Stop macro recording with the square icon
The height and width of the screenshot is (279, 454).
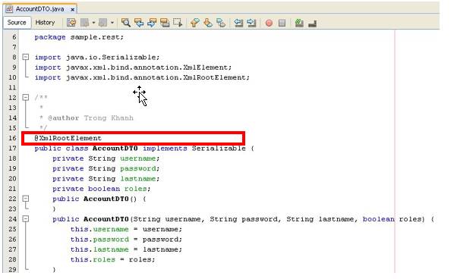(282, 23)
